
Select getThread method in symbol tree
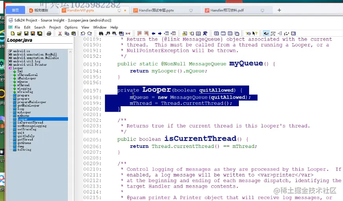tap(25, 140)
